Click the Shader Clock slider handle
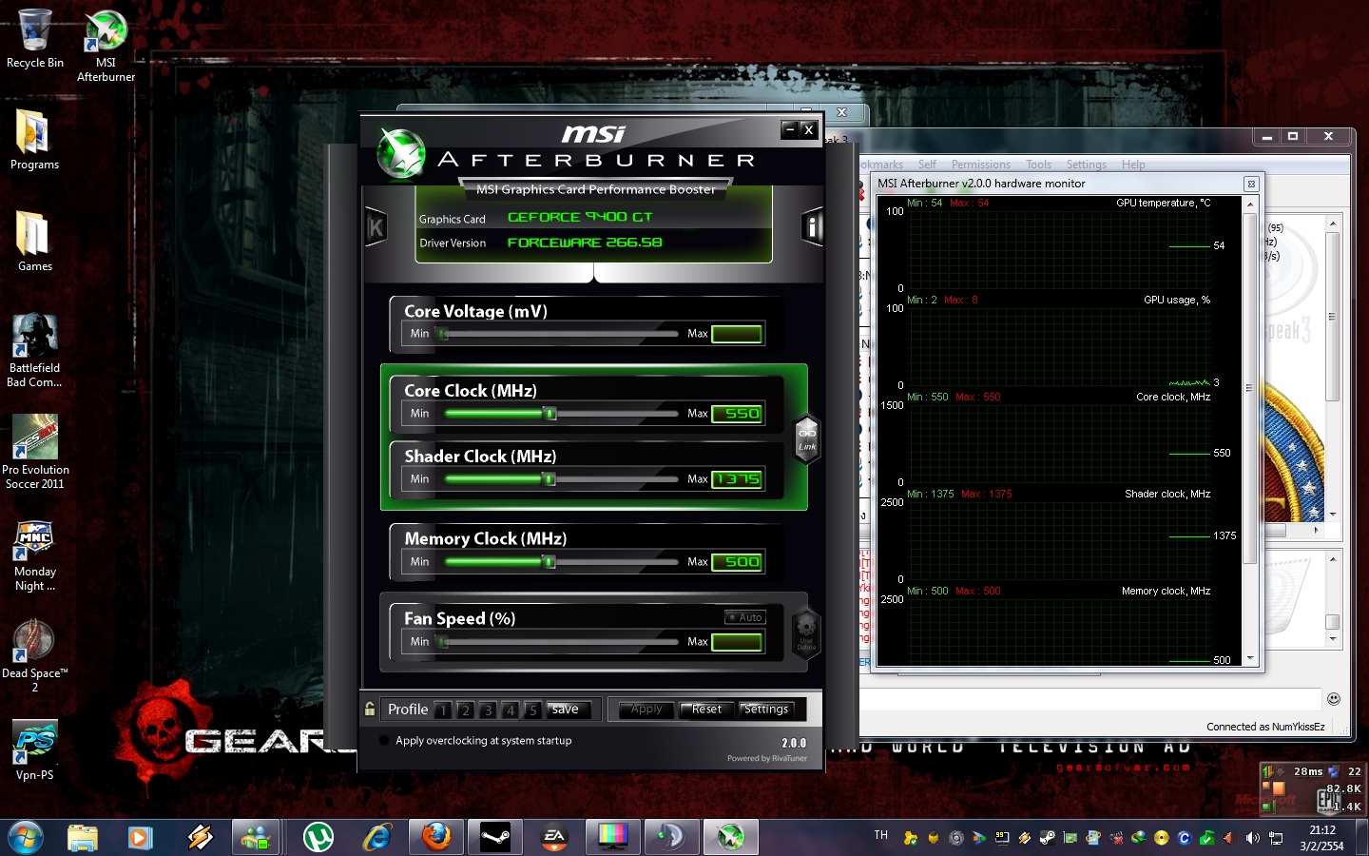 click(x=550, y=479)
